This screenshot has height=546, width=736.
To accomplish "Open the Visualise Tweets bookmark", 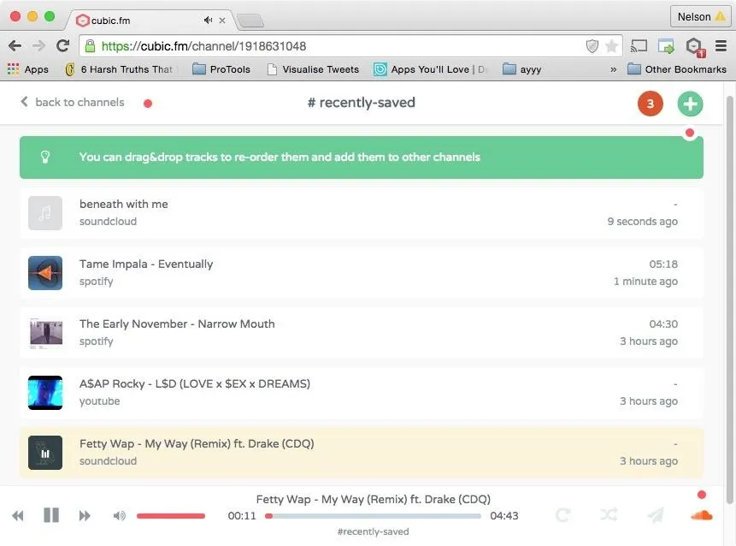I will (313, 69).
